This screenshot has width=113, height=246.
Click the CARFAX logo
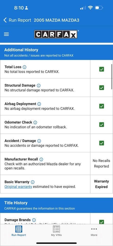[56, 34]
